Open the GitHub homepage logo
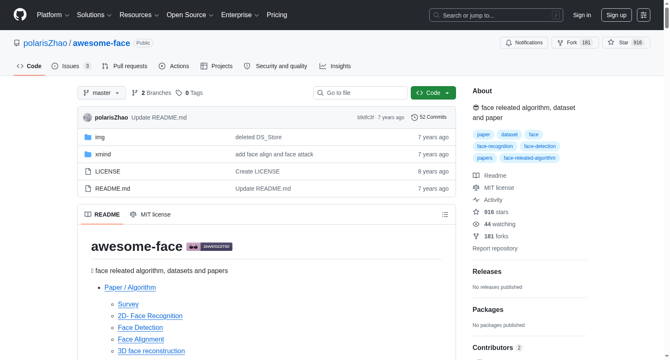This screenshot has height=360, width=670. pos(20,15)
